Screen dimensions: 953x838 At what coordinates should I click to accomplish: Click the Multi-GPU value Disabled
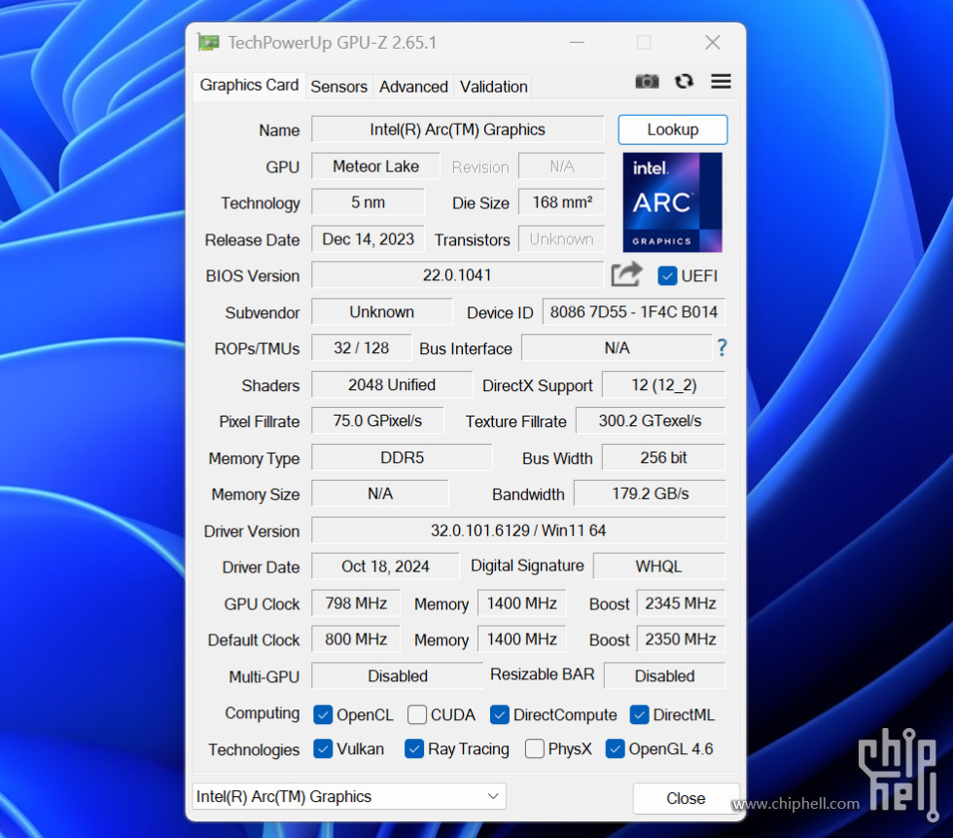(398, 676)
